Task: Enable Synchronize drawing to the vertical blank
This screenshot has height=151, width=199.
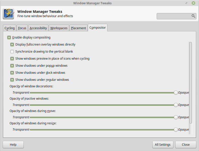Action: 12,52
